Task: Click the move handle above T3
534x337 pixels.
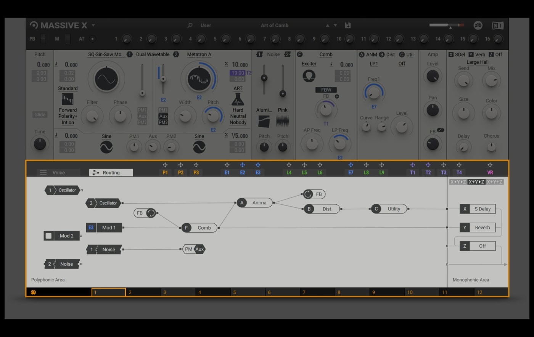Action: tap(444, 165)
